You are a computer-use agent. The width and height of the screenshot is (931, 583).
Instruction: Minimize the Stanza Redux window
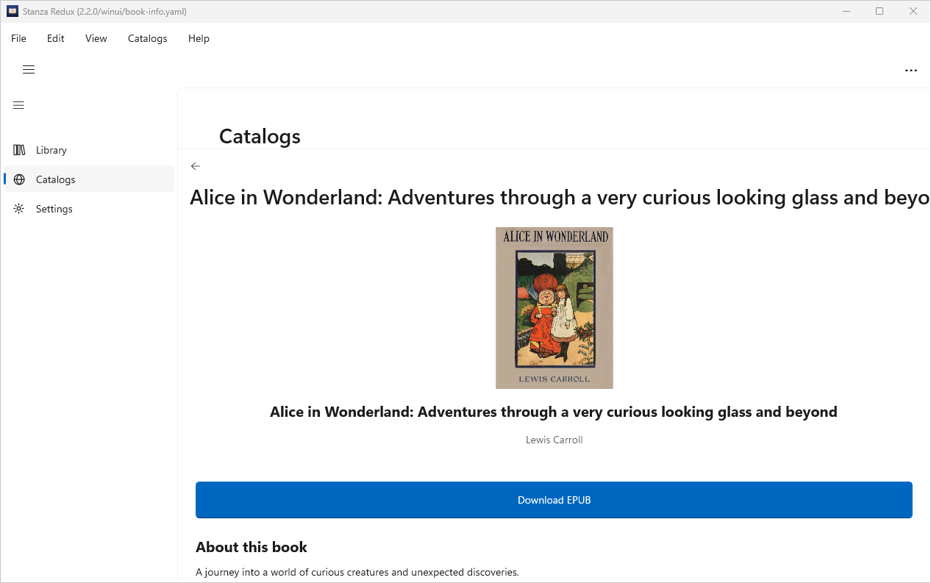[845, 11]
